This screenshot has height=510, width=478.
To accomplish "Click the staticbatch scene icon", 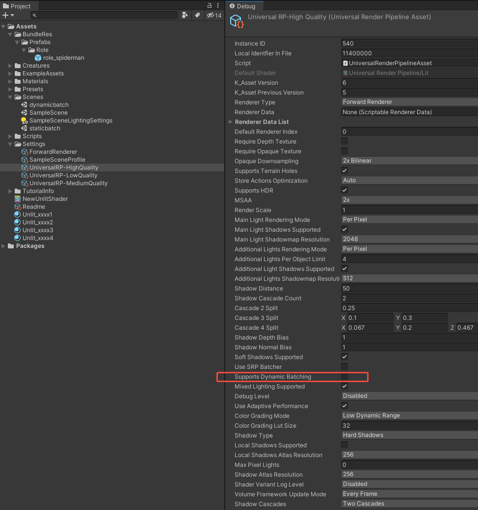I will [x=24, y=128].
